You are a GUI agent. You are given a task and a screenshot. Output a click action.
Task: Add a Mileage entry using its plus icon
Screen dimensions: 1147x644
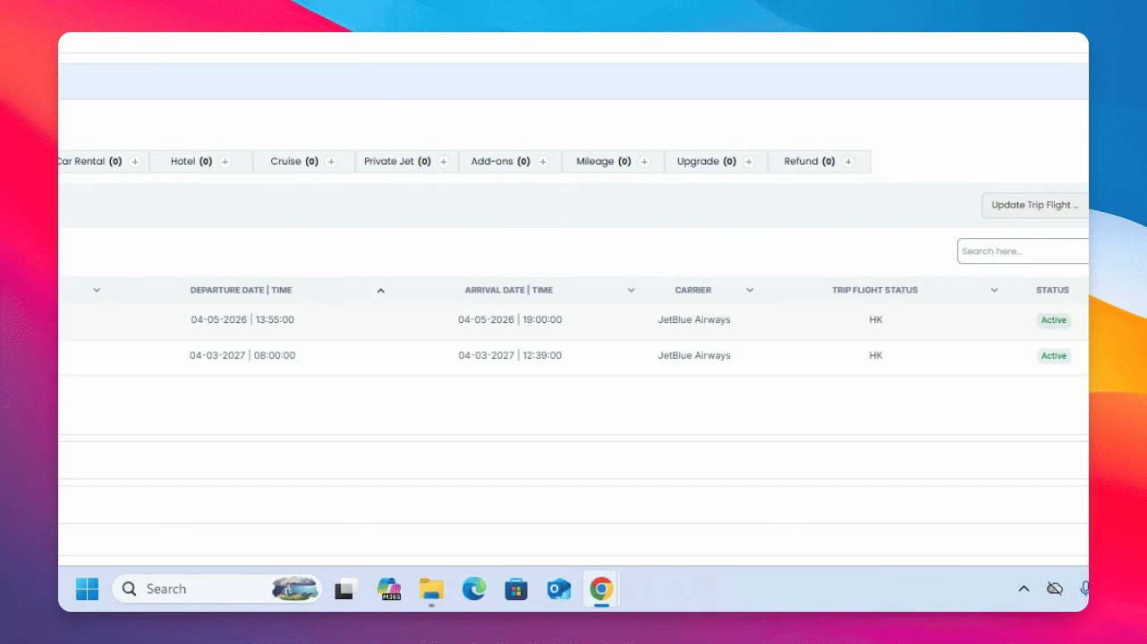tap(644, 162)
